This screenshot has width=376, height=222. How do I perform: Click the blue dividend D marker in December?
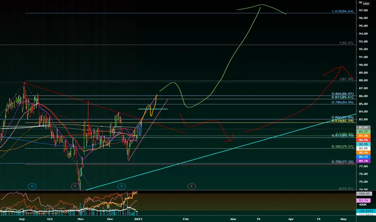point(121,186)
